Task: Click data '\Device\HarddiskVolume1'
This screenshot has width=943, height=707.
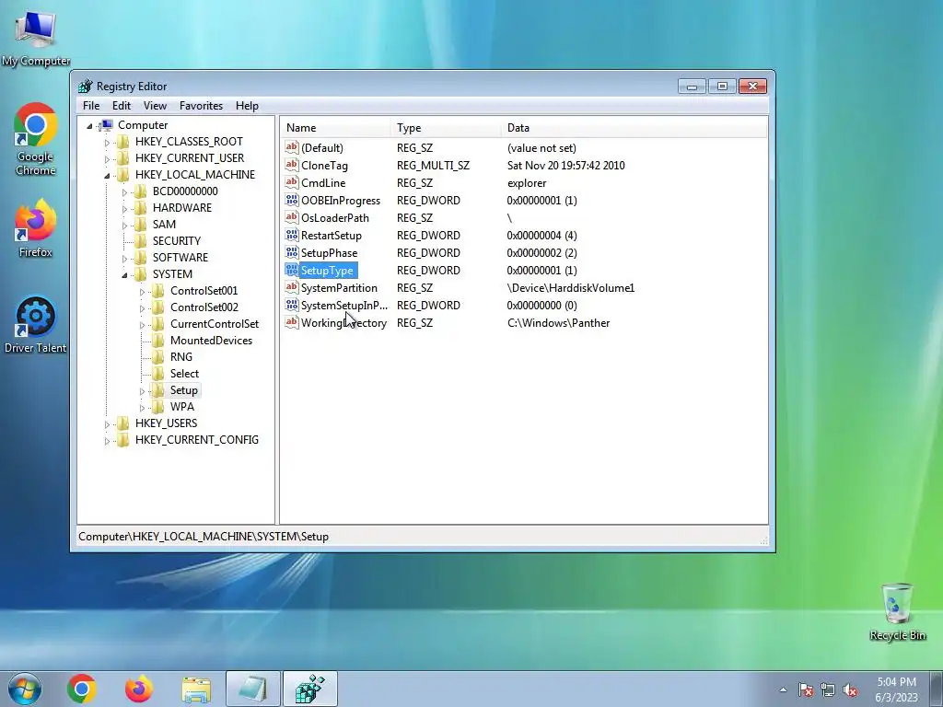Action: (x=571, y=288)
